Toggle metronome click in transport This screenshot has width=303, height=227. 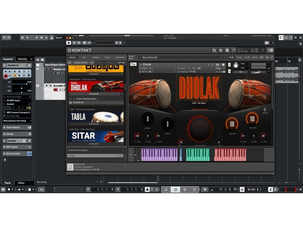[270, 189]
